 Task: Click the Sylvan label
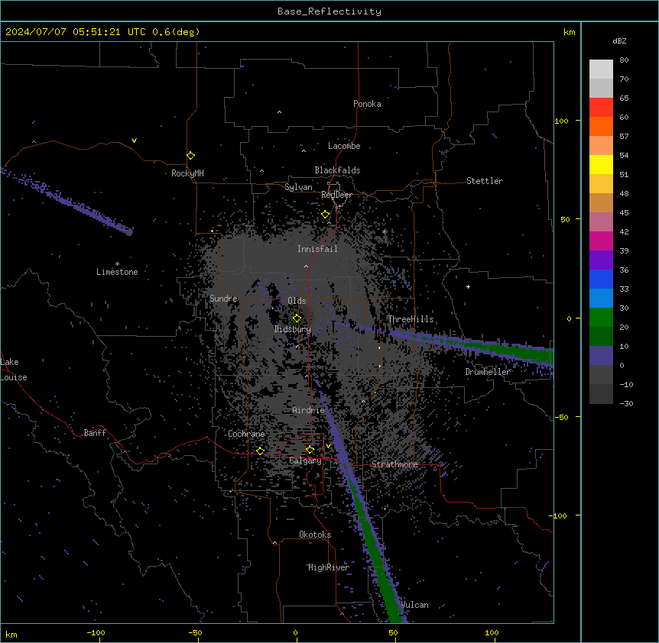298,187
